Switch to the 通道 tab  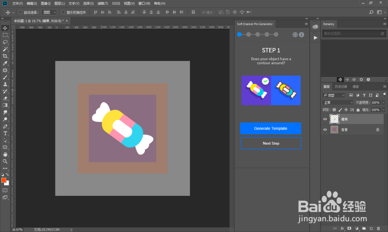coord(355,87)
